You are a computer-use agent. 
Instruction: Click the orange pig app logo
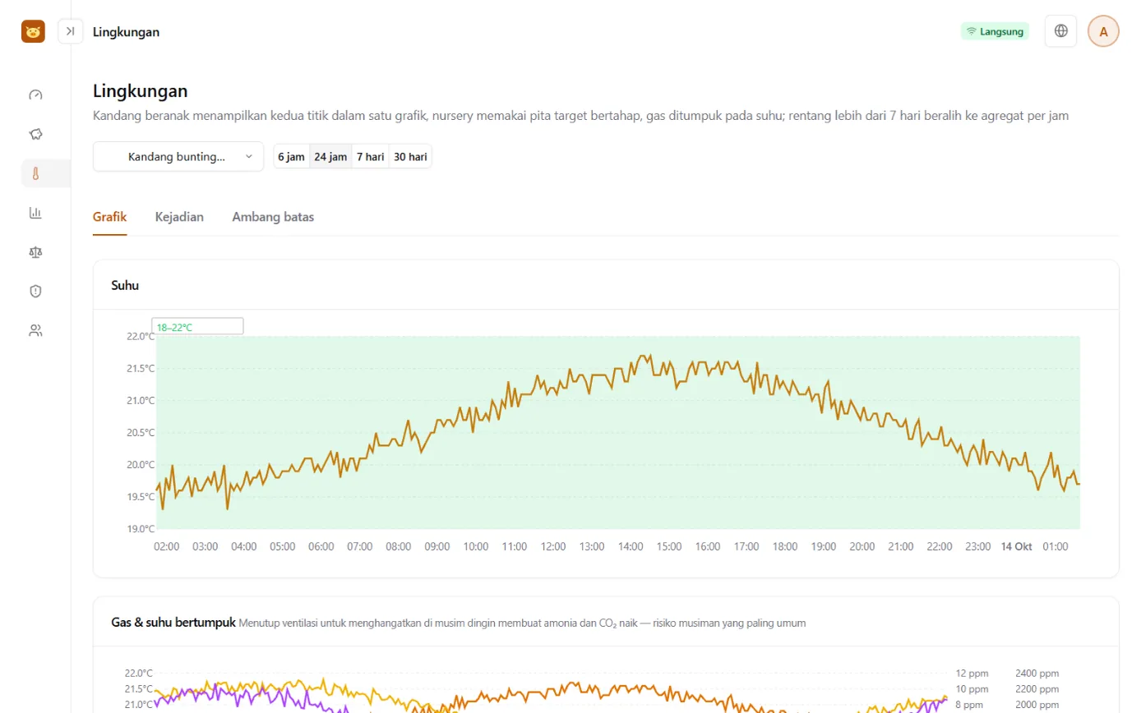coord(33,31)
